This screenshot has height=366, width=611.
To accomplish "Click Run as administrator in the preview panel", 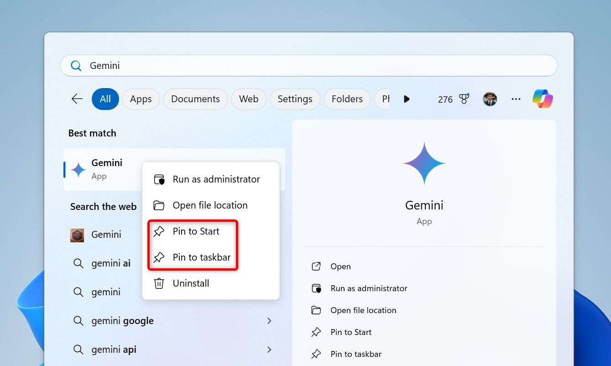I will pyautogui.click(x=369, y=288).
